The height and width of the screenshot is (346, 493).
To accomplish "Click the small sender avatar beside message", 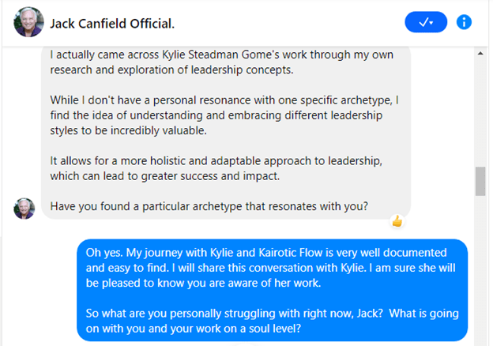I will click(24, 208).
